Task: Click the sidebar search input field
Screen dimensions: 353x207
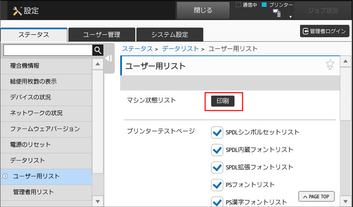Action: coord(48,50)
